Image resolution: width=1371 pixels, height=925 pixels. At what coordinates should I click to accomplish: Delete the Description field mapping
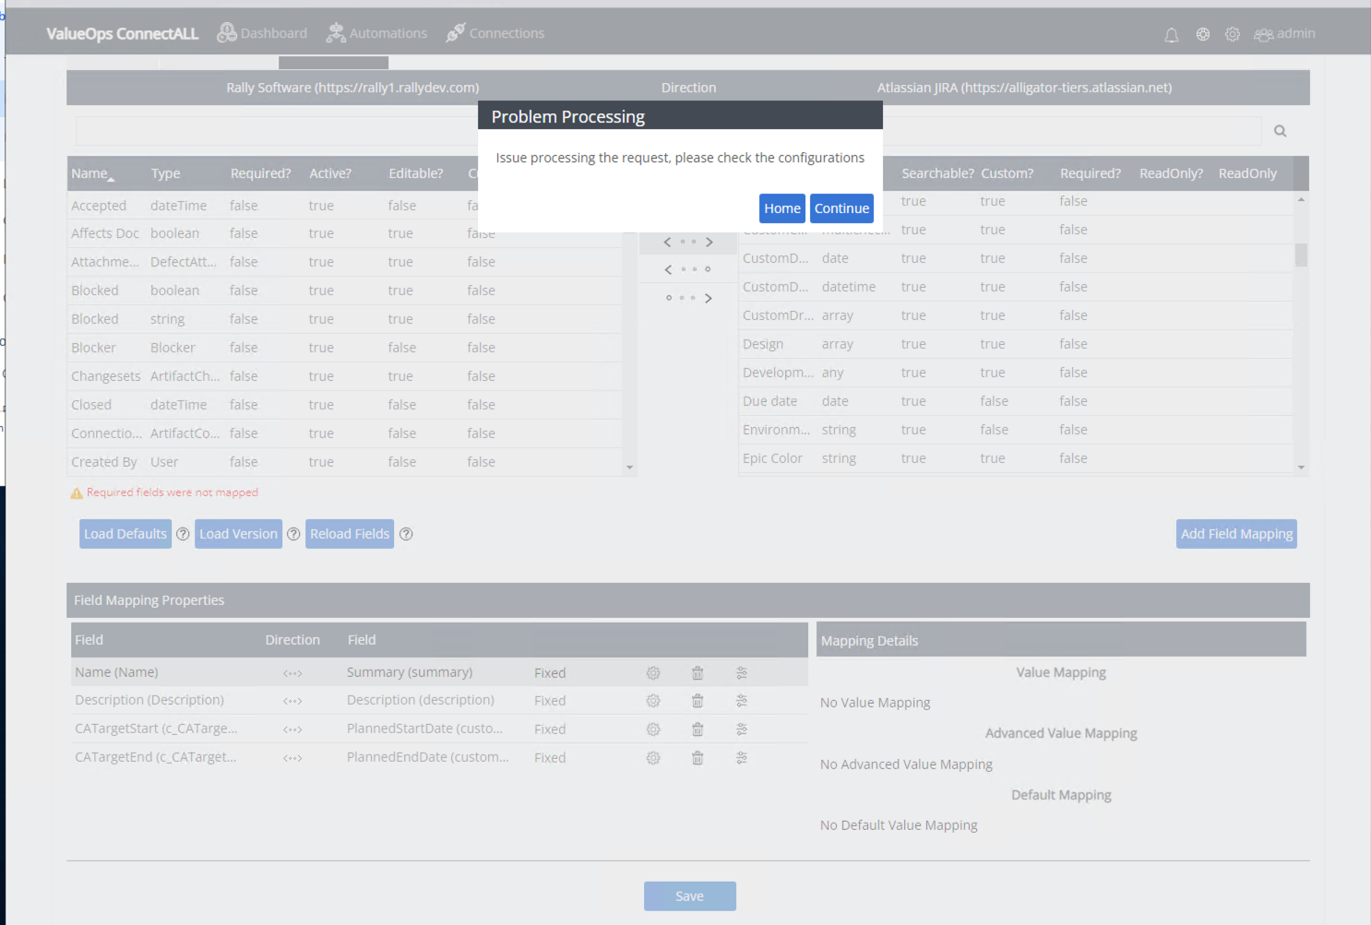click(x=697, y=701)
